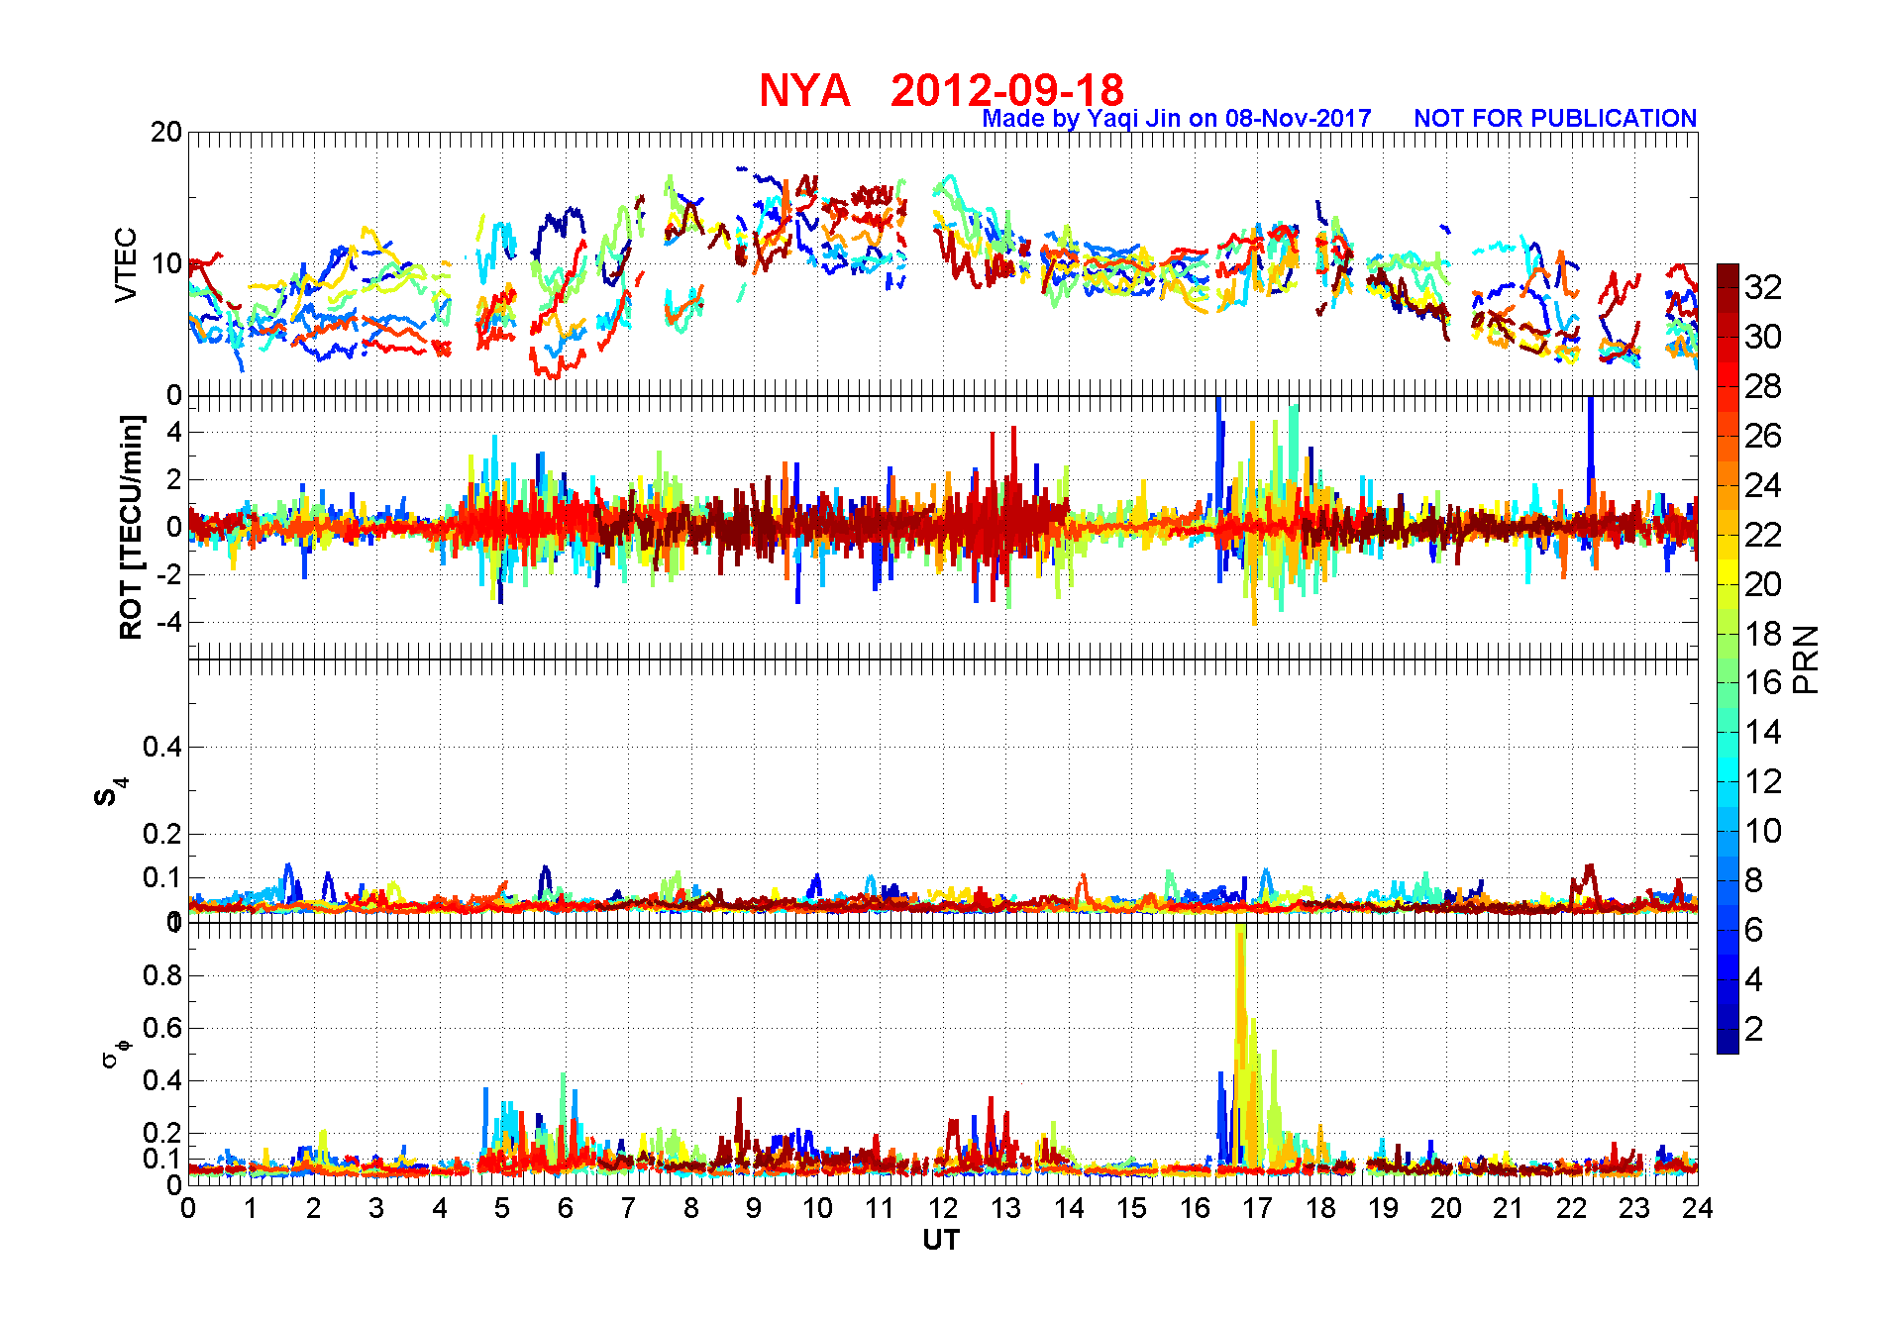Click the x-axis tick label 12
Image resolution: width=1886 pixels, height=1317 pixels.
[x=943, y=1208]
